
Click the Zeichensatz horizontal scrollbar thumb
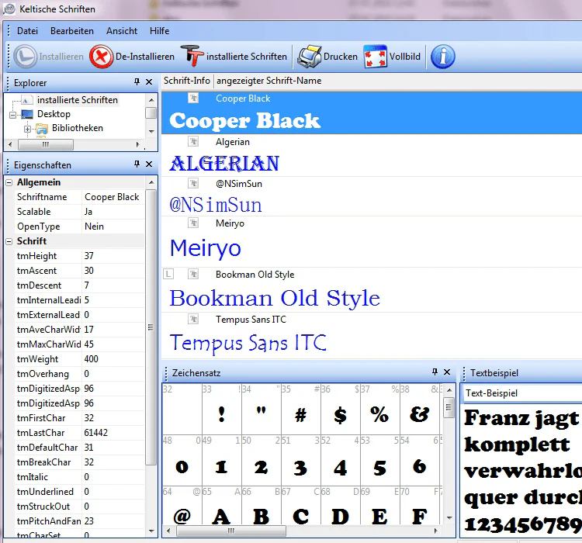coord(231,531)
